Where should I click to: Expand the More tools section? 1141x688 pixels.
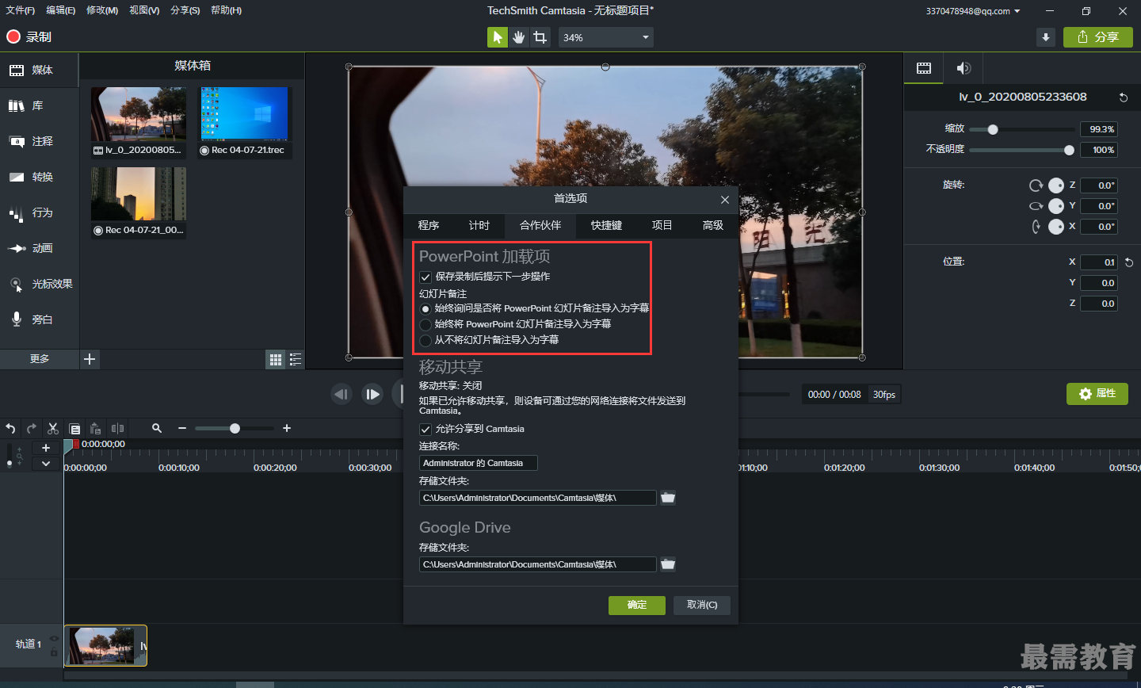40,359
